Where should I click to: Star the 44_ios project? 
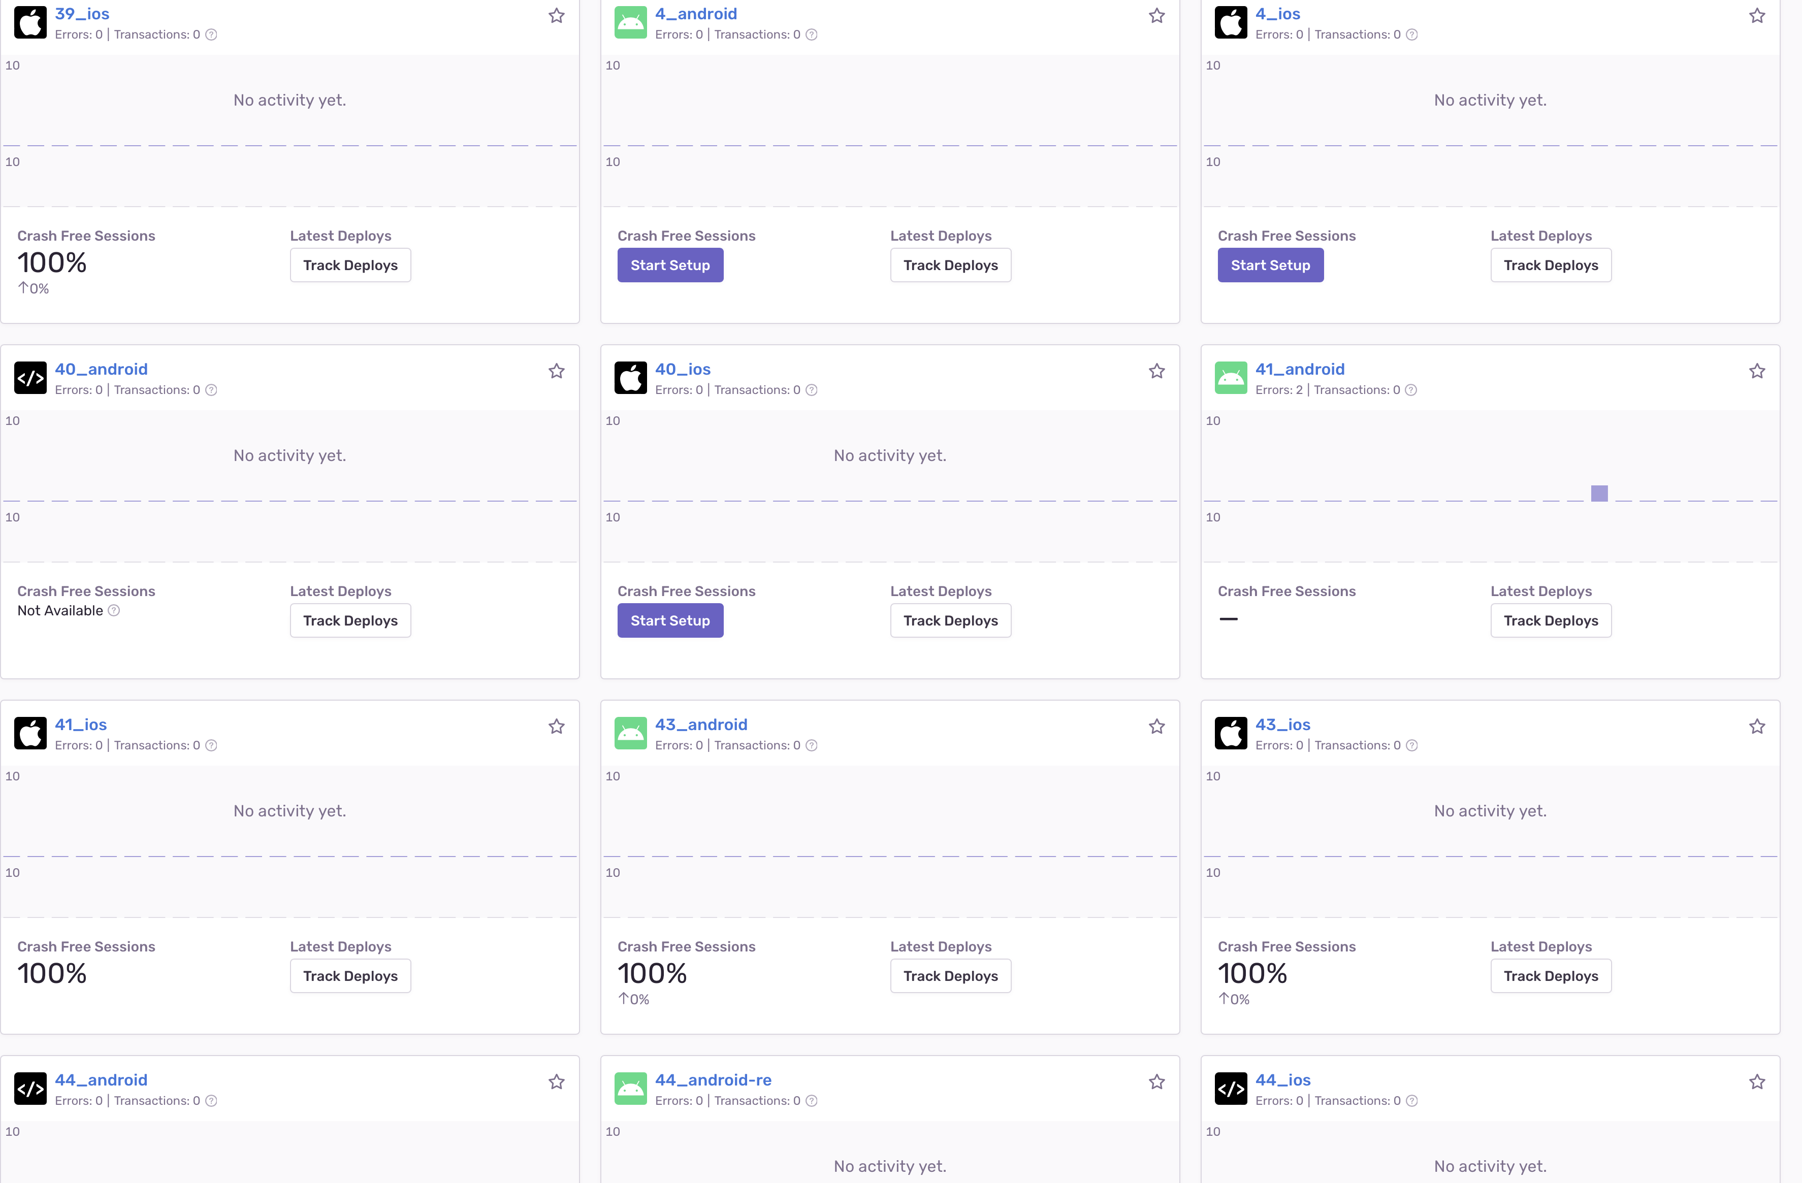point(1757,1082)
